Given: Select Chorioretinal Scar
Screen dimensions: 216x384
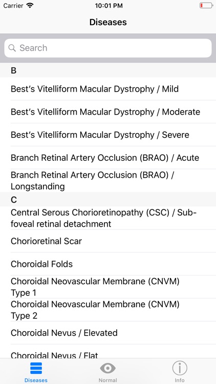Looking at the screenshot, I should click(108, 241).
